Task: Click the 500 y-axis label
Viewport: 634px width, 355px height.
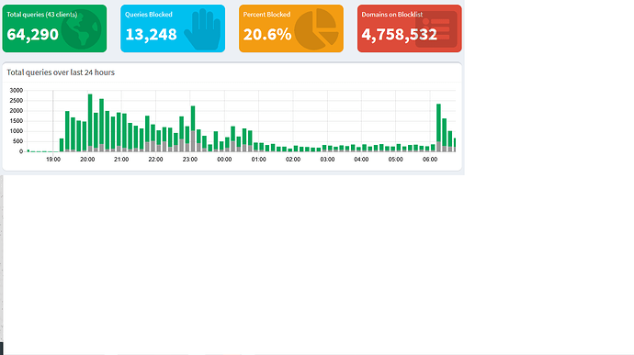Action: (x=18, y=141)
